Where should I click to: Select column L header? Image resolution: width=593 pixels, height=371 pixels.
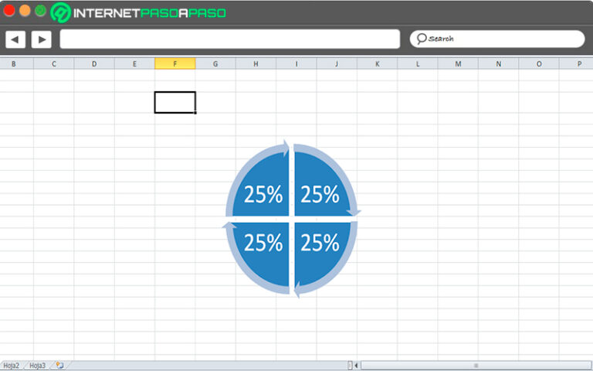point(418,63)
